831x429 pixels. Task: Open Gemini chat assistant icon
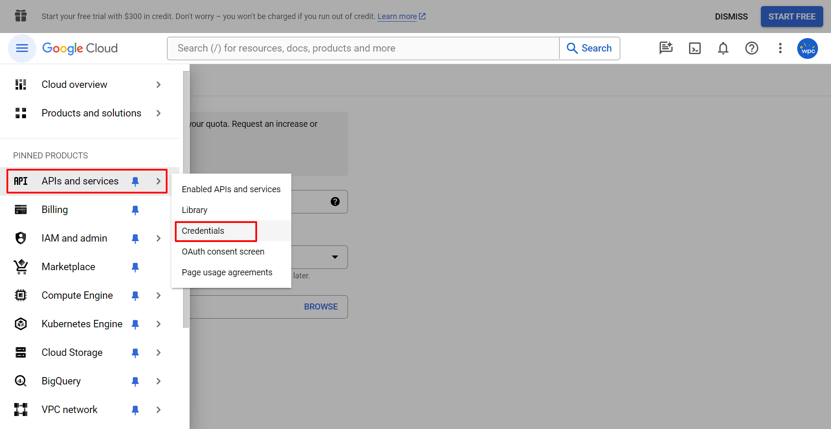click(x=666, y=48)
